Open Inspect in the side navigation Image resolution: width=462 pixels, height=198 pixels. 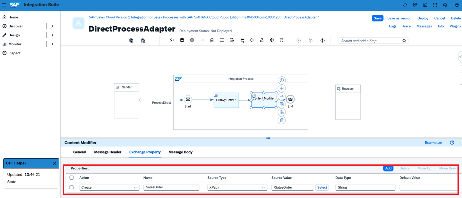click(14, 53)
